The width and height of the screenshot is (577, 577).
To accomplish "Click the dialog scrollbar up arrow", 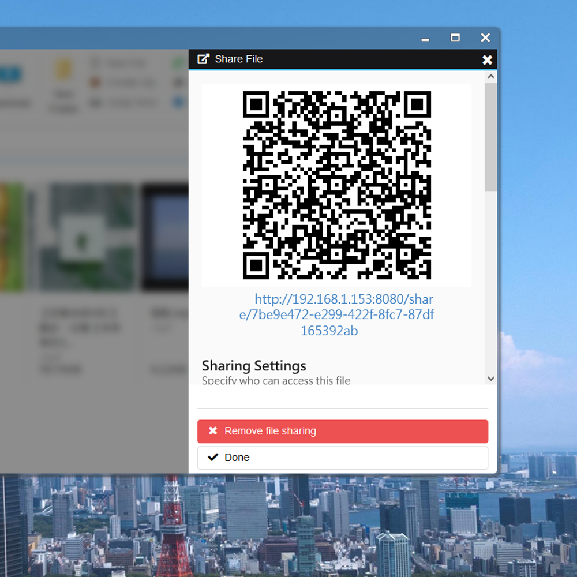I will [x=490, y=77].
